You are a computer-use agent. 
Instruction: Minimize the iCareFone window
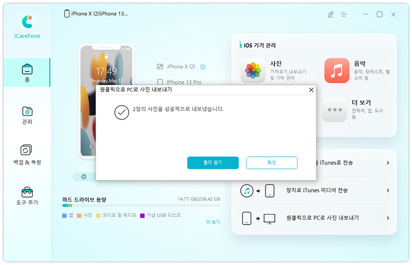point(365,14)
